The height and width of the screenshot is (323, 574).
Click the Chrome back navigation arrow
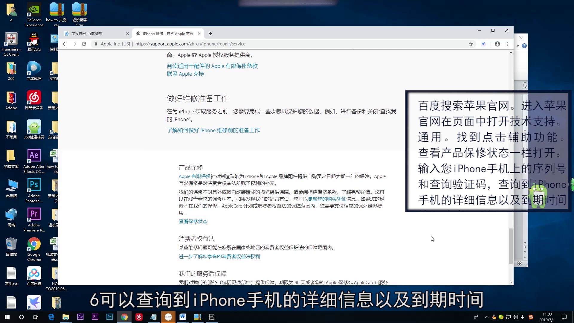point(65,44)
